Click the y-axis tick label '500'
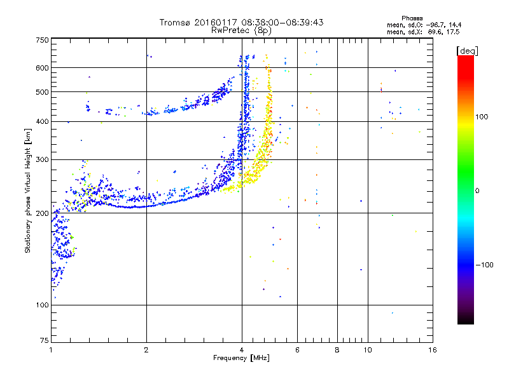This screenshot has width=509, height=381. click(x=42, y=92)
